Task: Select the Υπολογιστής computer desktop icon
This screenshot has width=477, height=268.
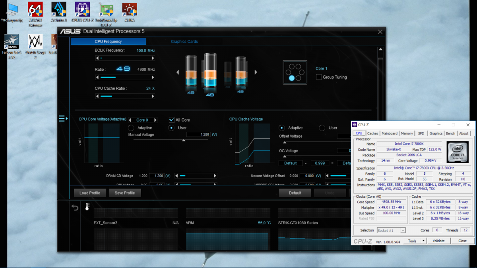Action: [12, 12]
